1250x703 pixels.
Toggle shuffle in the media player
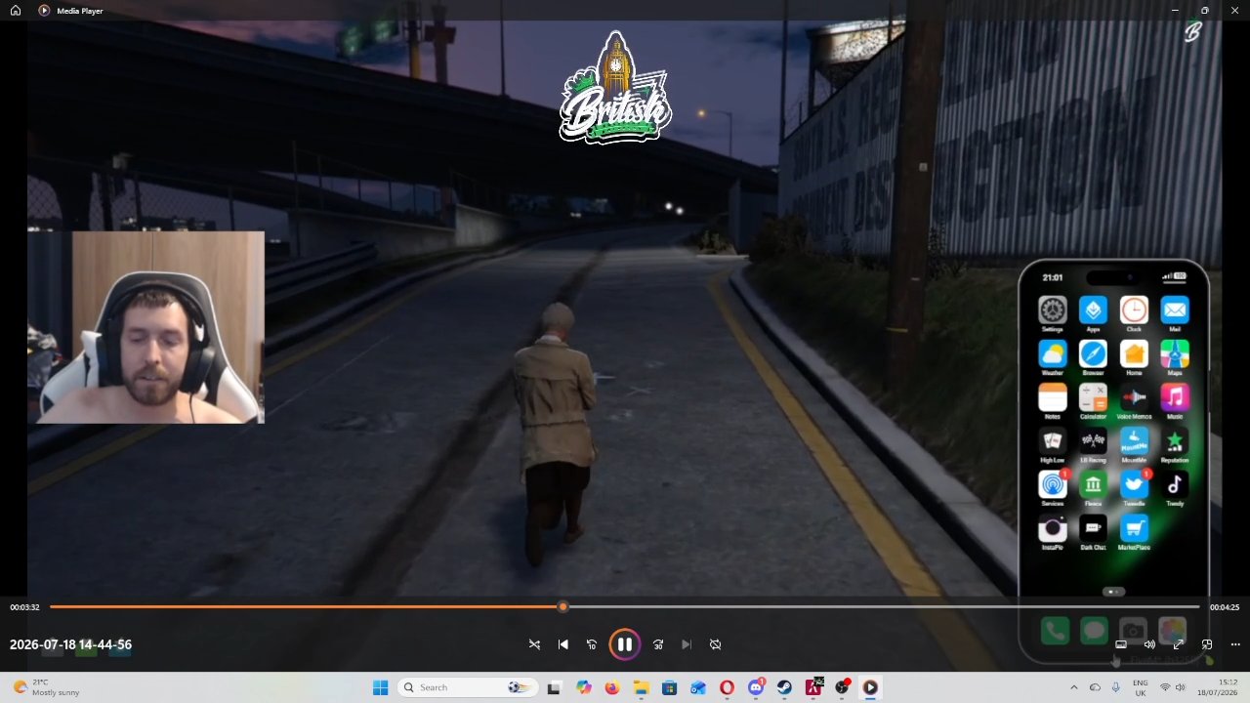pyautogui.click(x=534, y=644)
